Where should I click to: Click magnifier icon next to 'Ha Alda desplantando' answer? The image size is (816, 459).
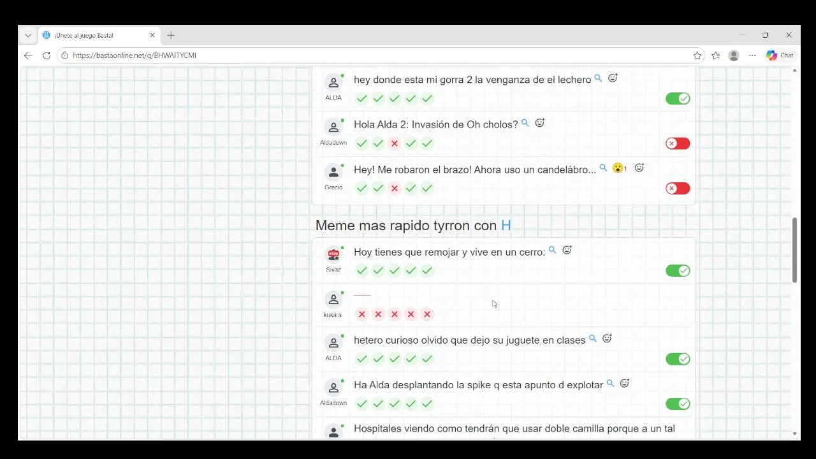[611, 384]
